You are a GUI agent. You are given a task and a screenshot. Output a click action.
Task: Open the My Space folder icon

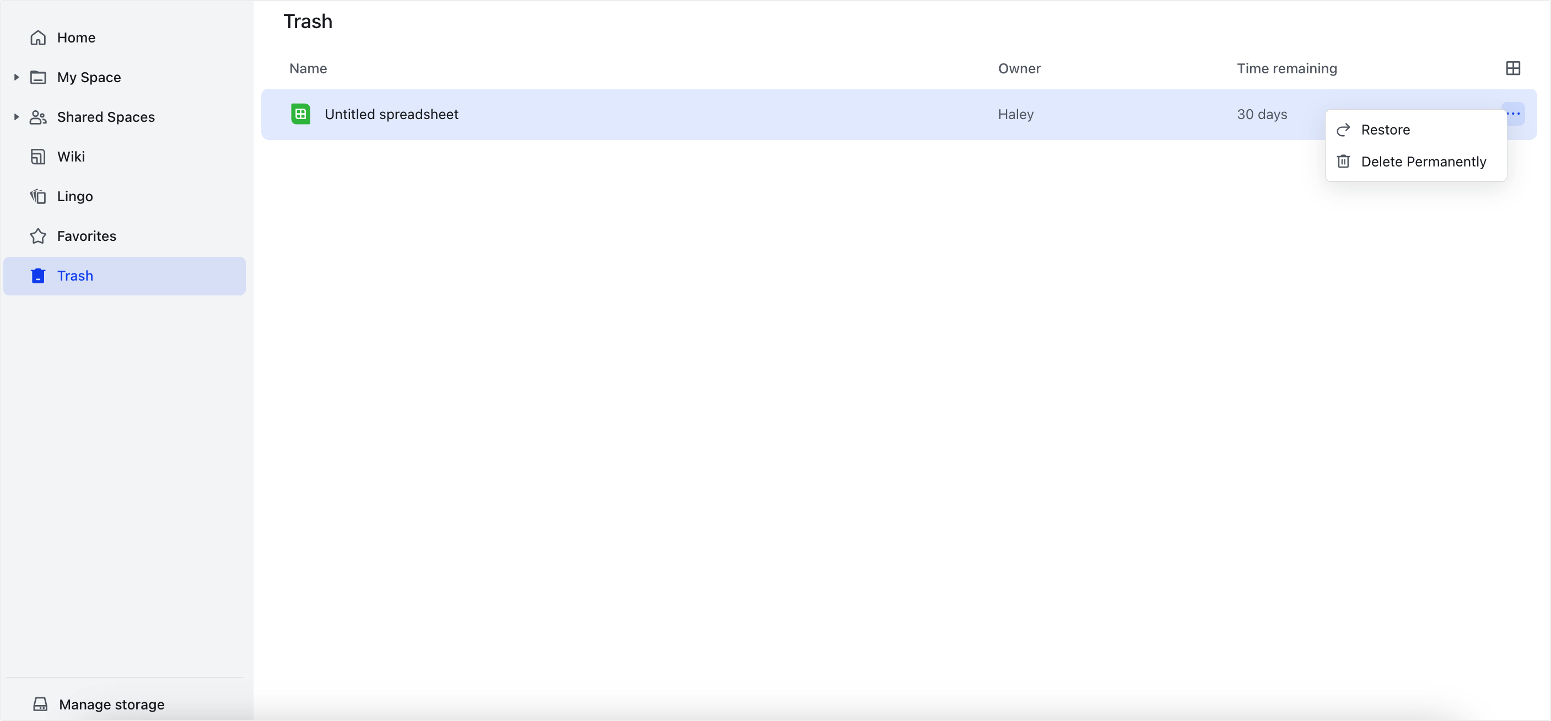(x=38, y=77)
